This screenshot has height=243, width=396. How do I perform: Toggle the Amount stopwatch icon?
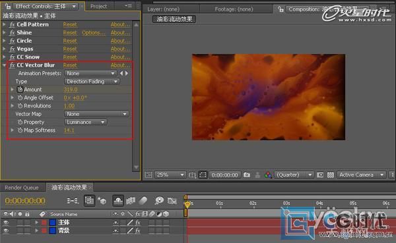coord(20,90)
